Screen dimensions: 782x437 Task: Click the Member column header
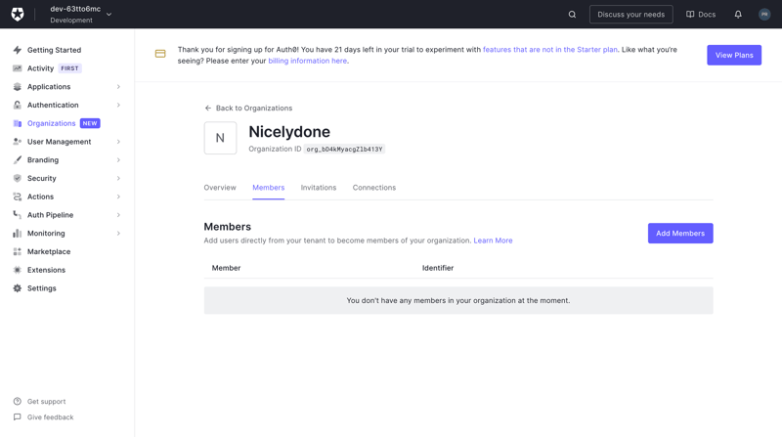pyautogui.click(x=226, y=268)
